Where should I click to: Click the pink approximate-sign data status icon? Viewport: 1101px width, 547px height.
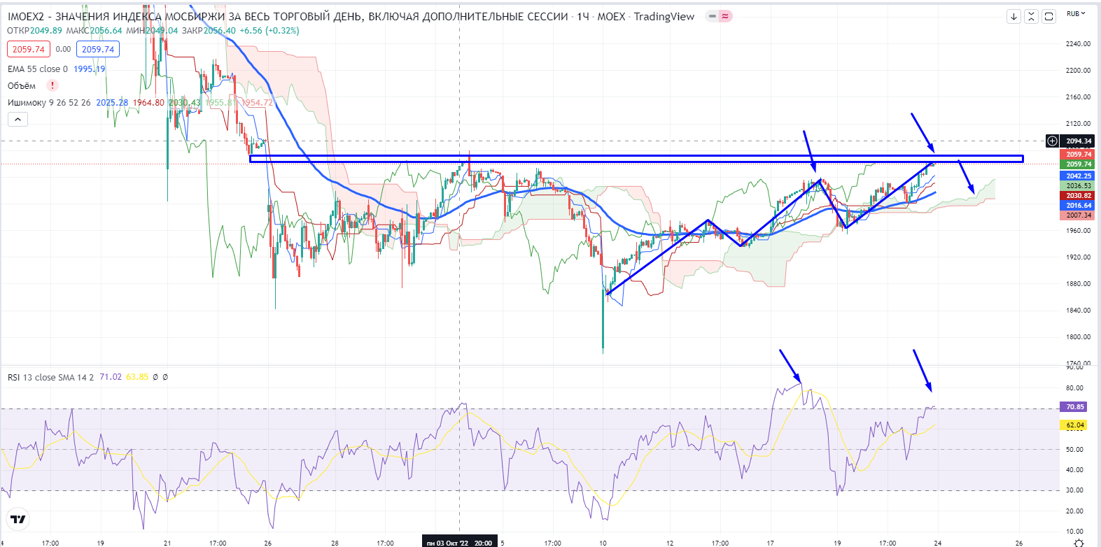click(726, 16)
